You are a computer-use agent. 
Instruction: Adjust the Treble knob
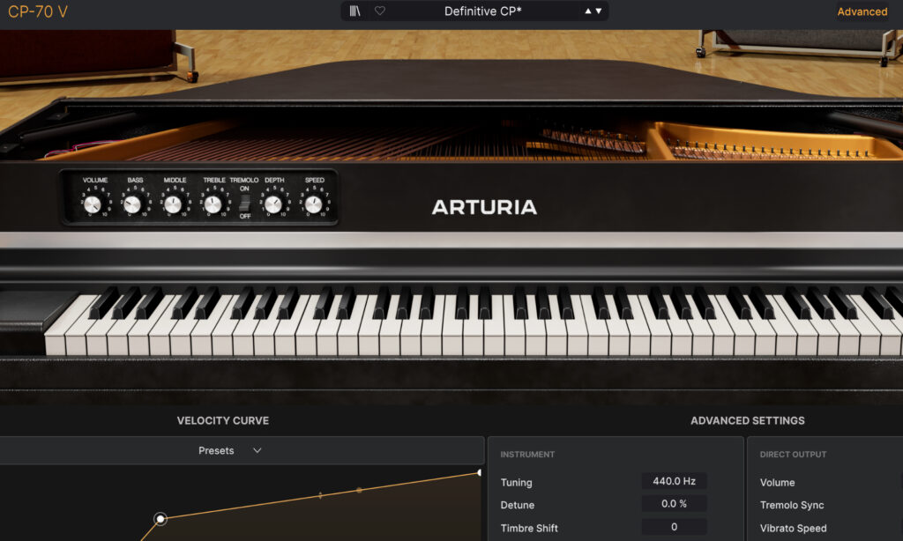212,204
